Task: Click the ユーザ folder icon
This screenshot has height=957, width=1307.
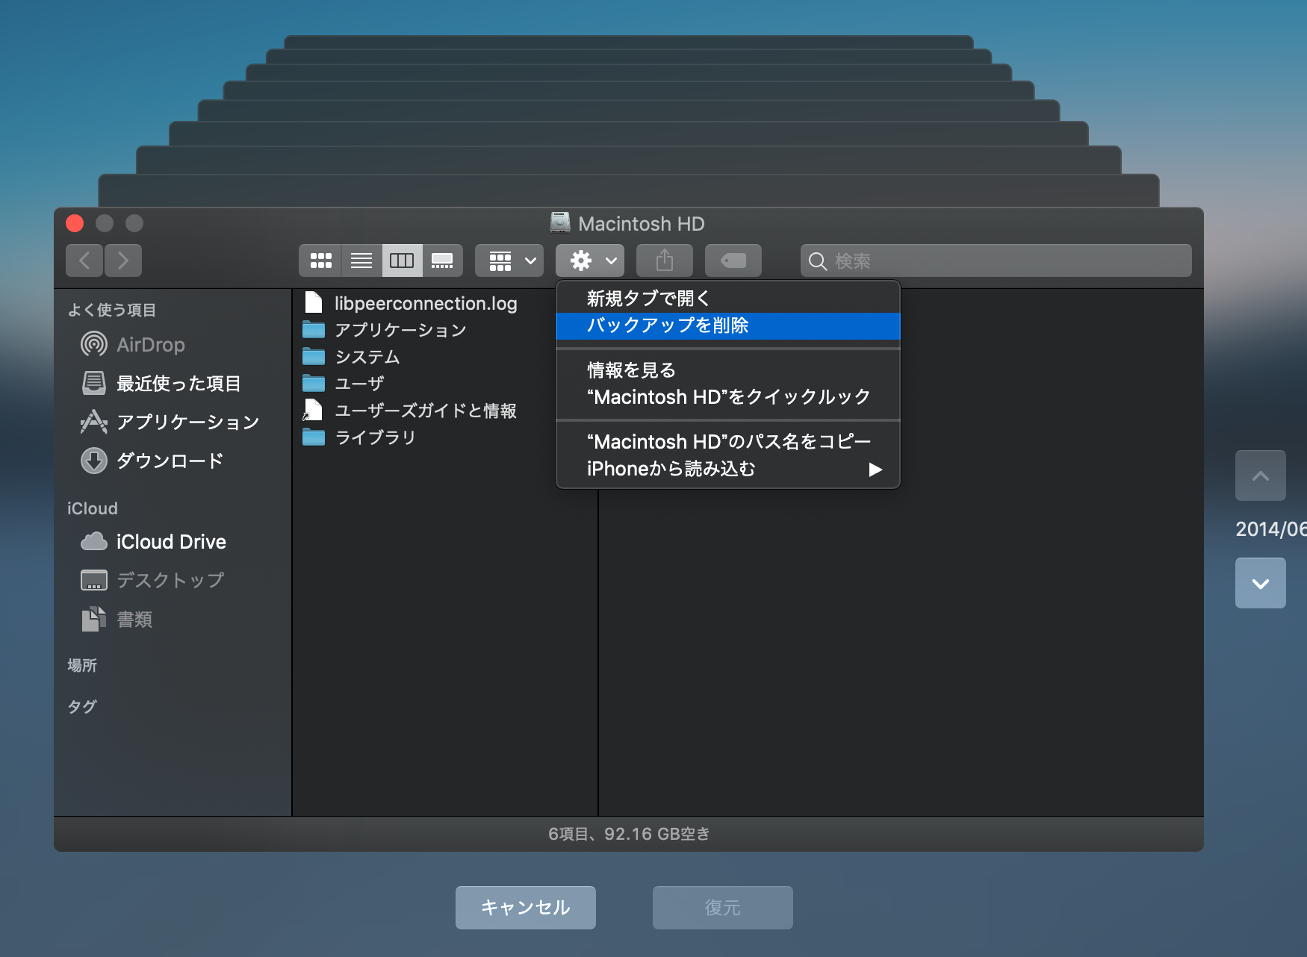Action: [314, 383]
